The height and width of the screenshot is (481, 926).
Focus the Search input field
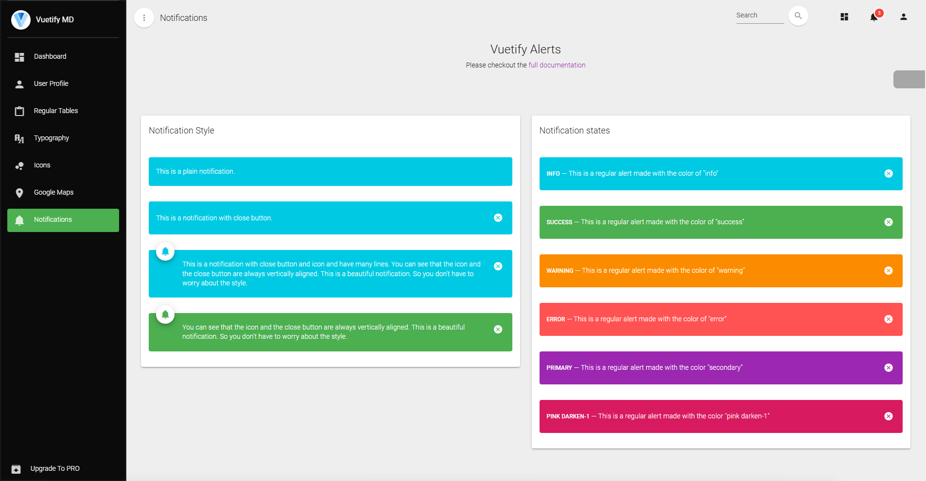click(760, 16)
